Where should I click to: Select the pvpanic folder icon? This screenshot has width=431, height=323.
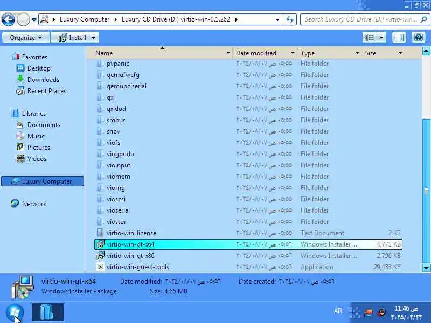click(x=100, y=64)
